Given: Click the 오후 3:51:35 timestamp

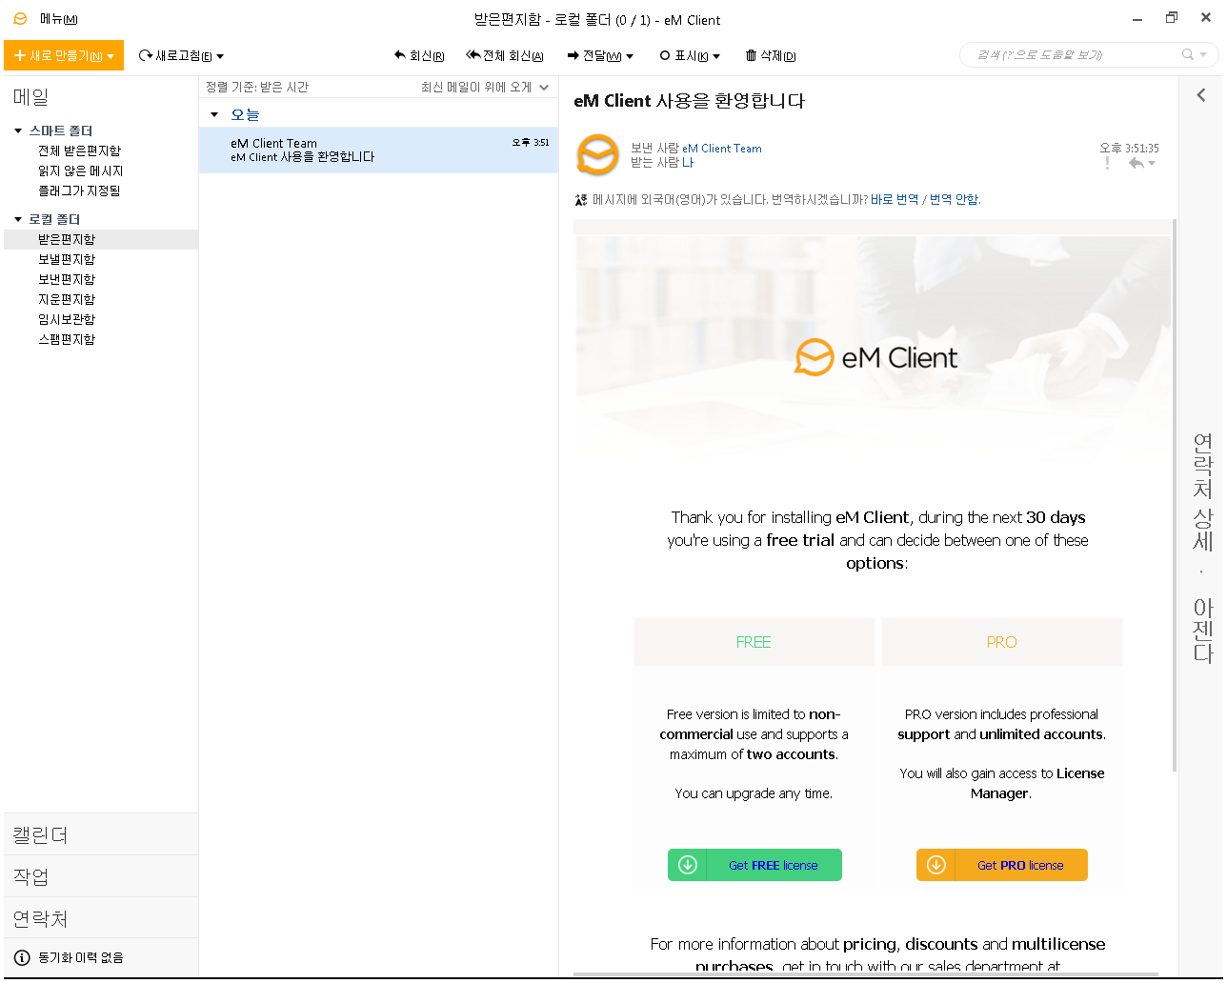Looking at the screenshot, I should (1129, 148).
